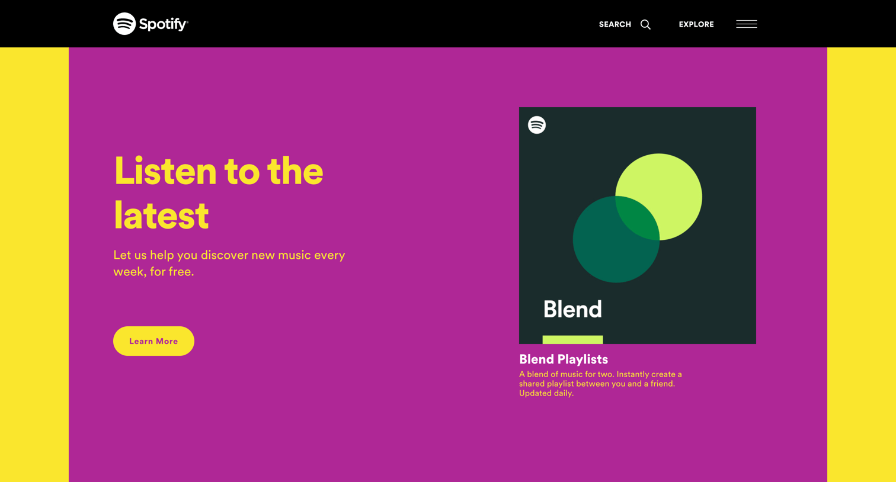Click the SEARCH label in the header
This screenshot has height=482, width=896.
point(615,24)
